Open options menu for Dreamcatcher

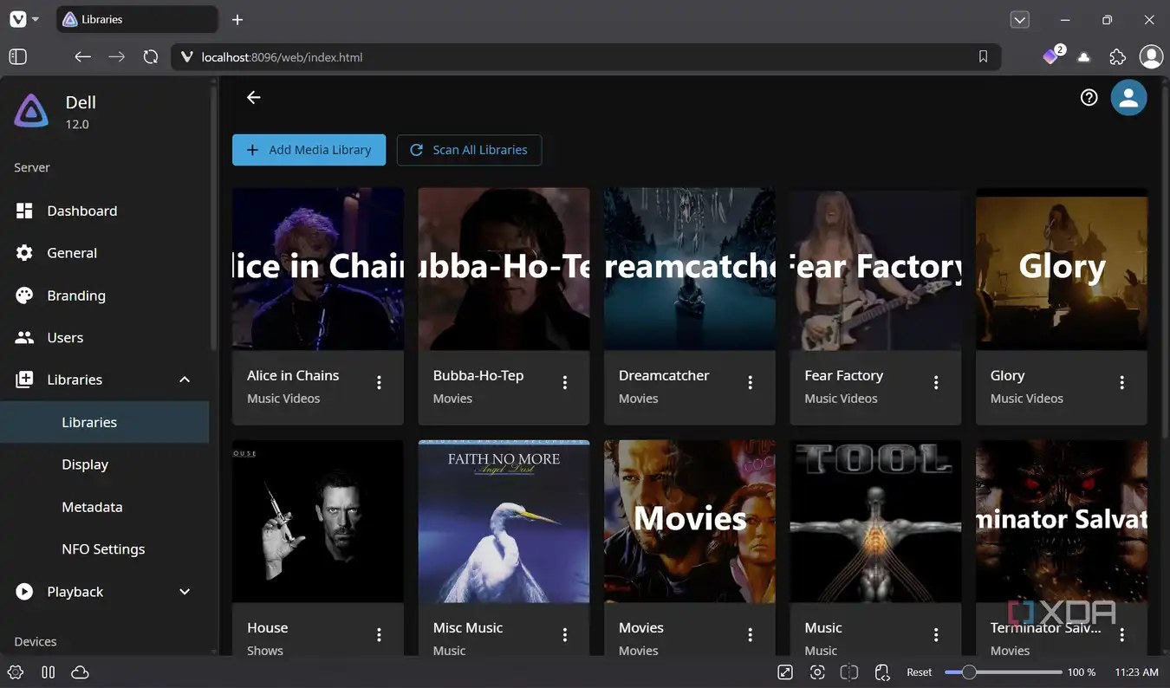pyautogui.click(x=751, y=382)
